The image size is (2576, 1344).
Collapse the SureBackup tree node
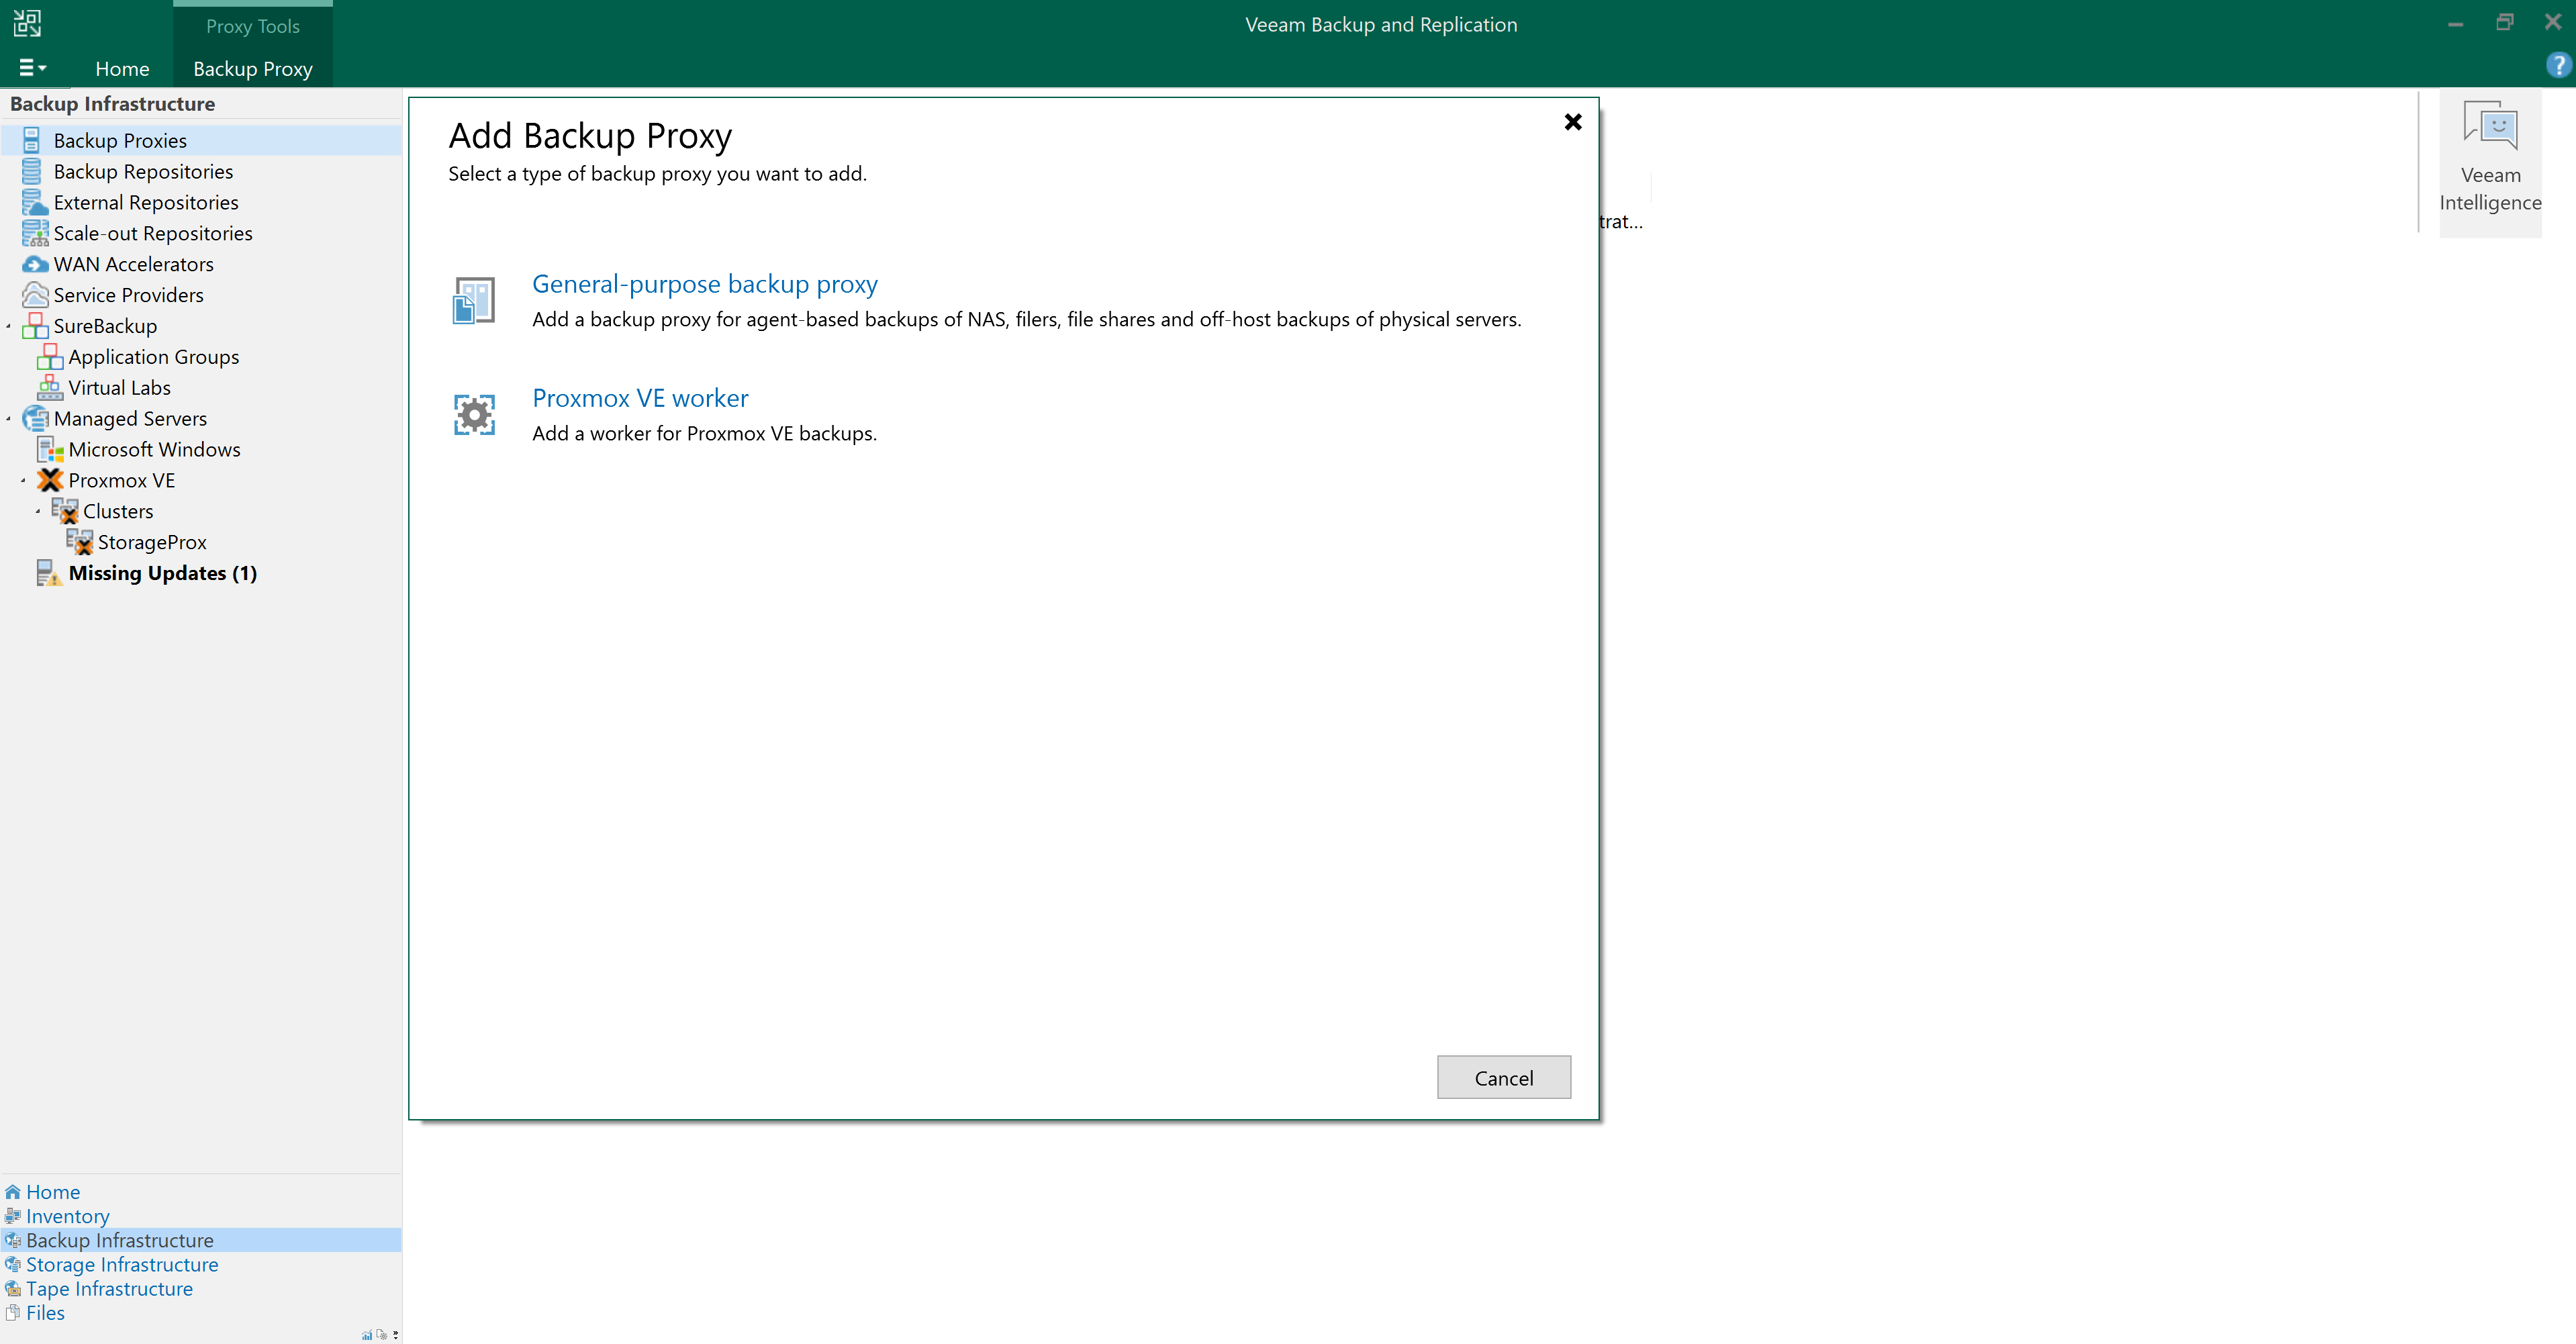pos(9,326)
